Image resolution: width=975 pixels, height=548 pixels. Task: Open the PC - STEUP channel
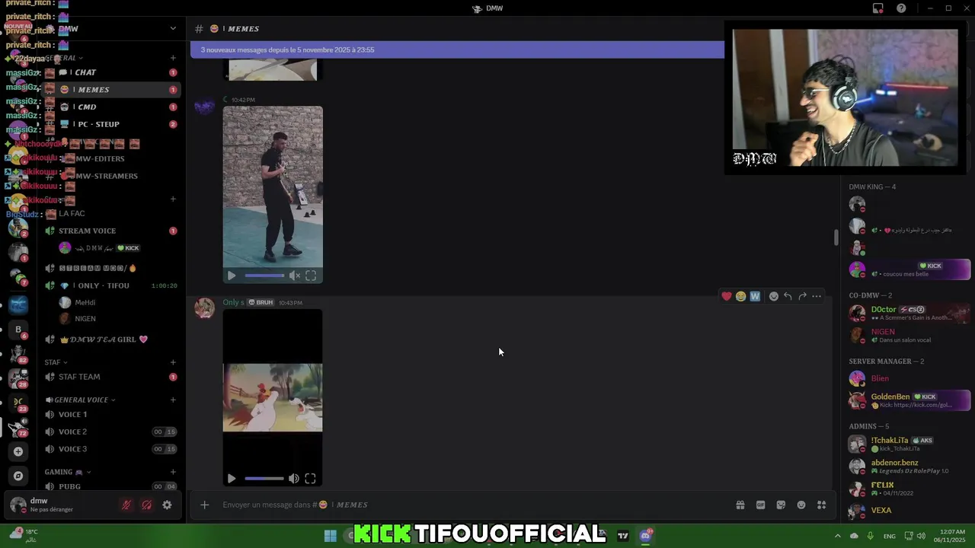tap(112, 124)
